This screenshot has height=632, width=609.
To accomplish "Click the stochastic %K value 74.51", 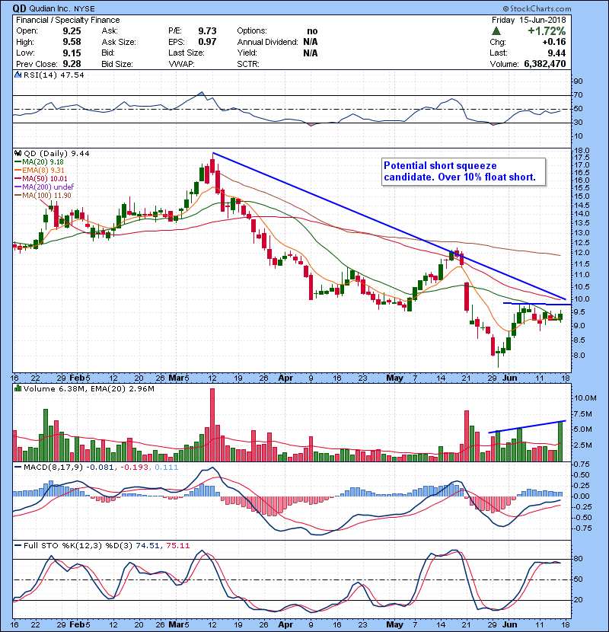I will [147, 546].
